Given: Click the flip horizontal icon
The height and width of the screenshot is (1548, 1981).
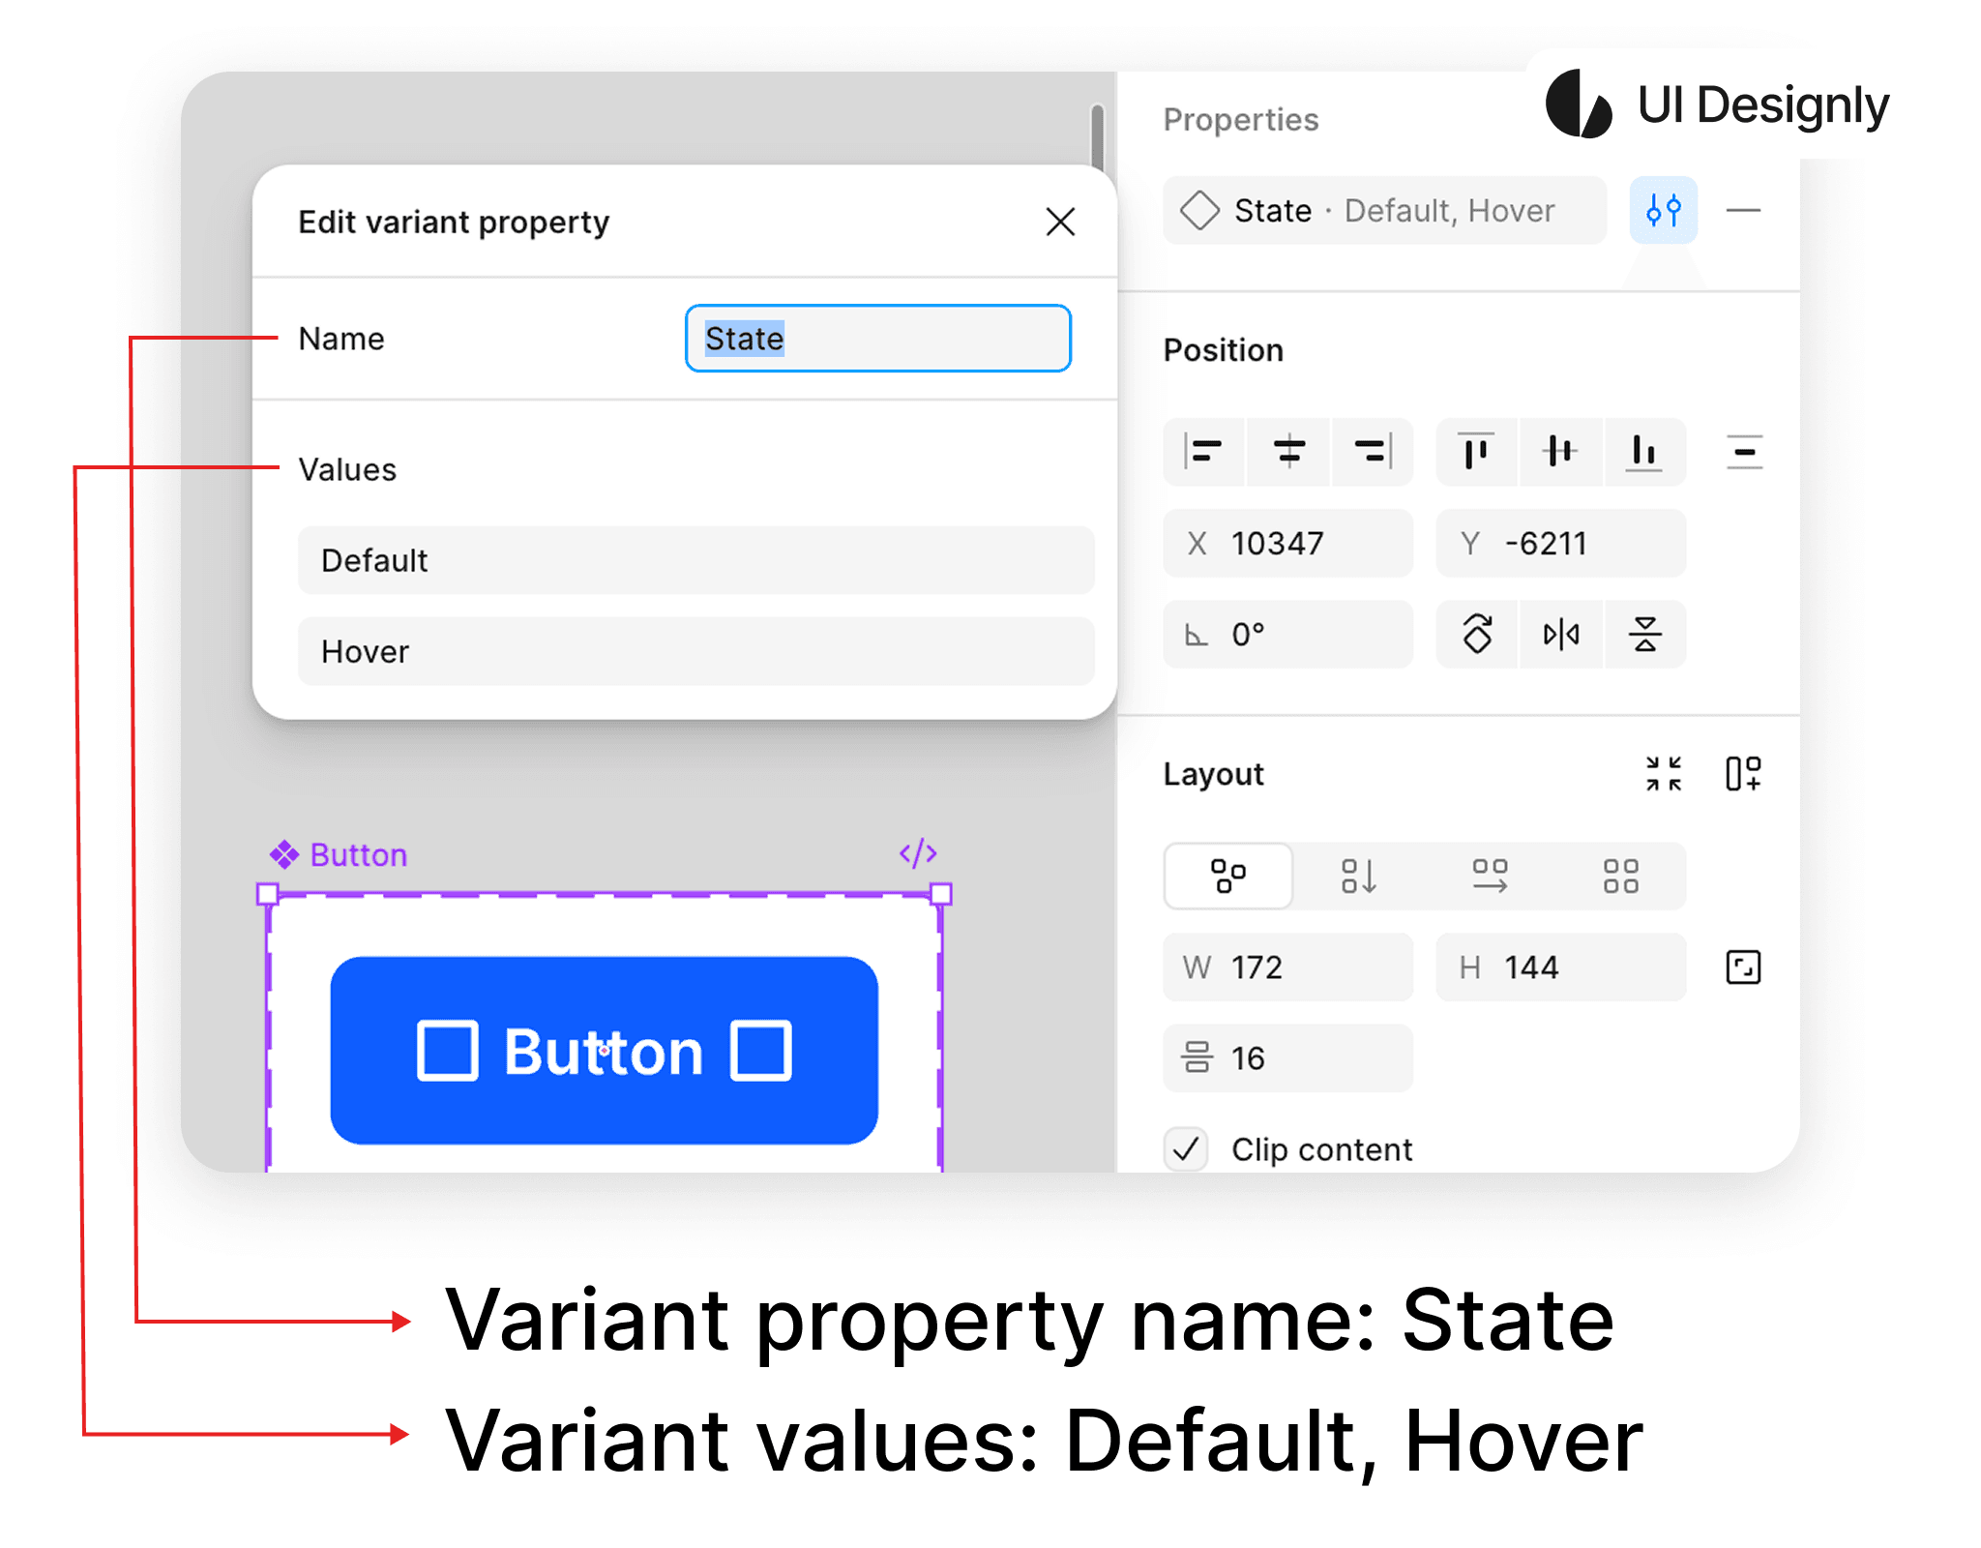Looking at the screenshot, I should 1560,635.
